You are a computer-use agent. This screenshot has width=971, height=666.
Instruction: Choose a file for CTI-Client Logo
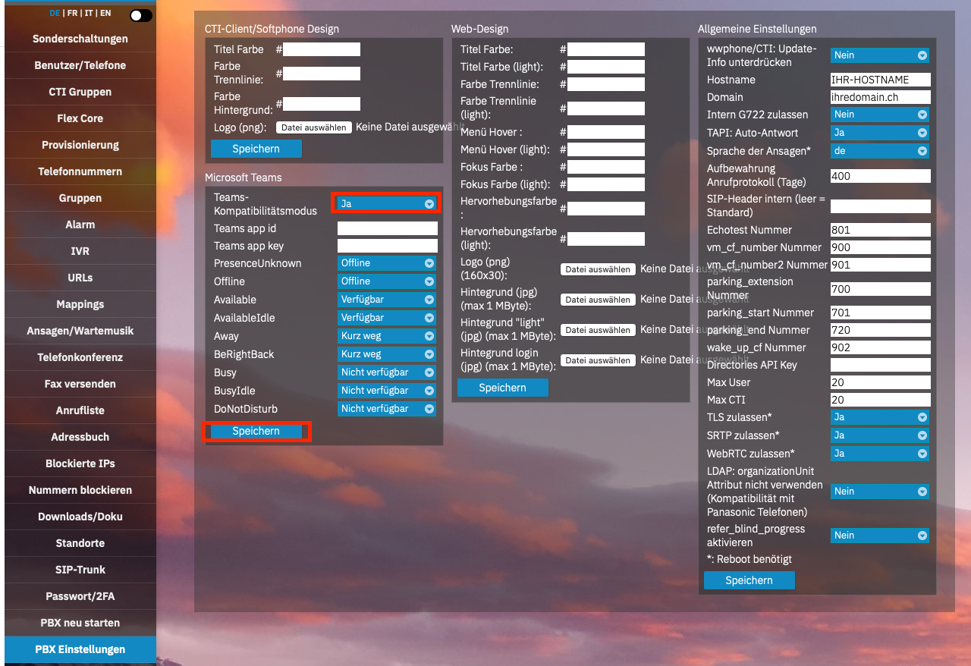(x=314, y=128)
